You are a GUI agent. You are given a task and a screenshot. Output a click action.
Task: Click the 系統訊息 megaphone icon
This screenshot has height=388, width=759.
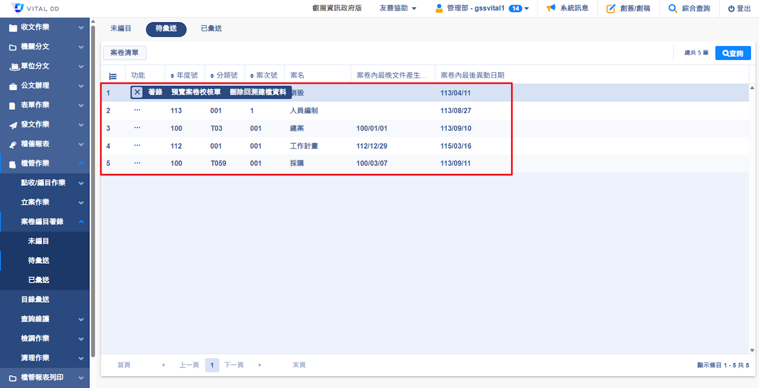pos(551,8)
